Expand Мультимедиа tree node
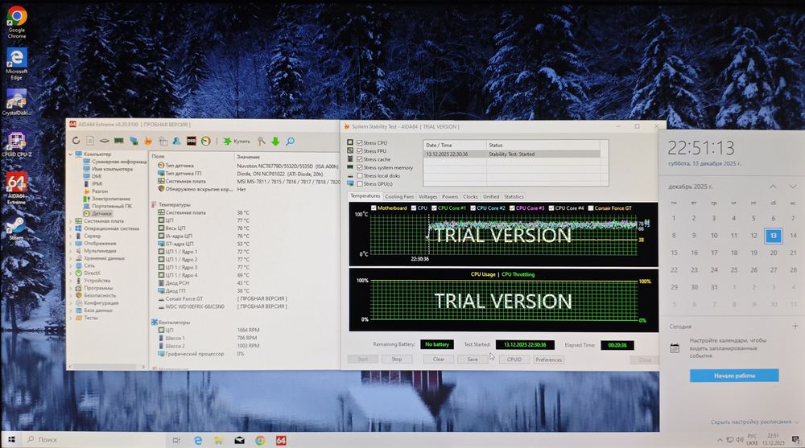 click(71, 251)
